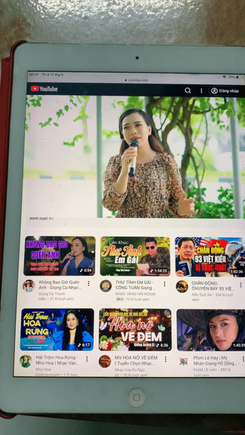Image resolution: width=245 pixels, height=435 pixels.
Task: Click the Hồn Quê Xa channel avatar
Action: (182, 287)
